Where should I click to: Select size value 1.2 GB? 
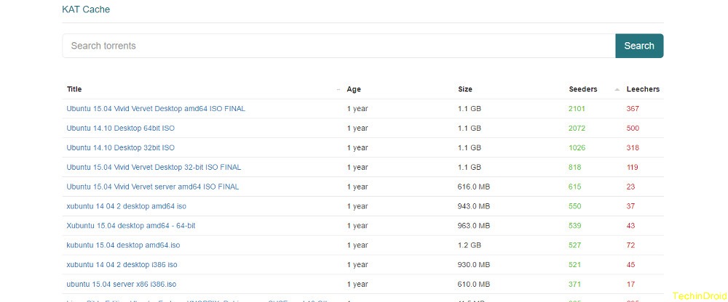pyautogui.click(x=470, y=245)
